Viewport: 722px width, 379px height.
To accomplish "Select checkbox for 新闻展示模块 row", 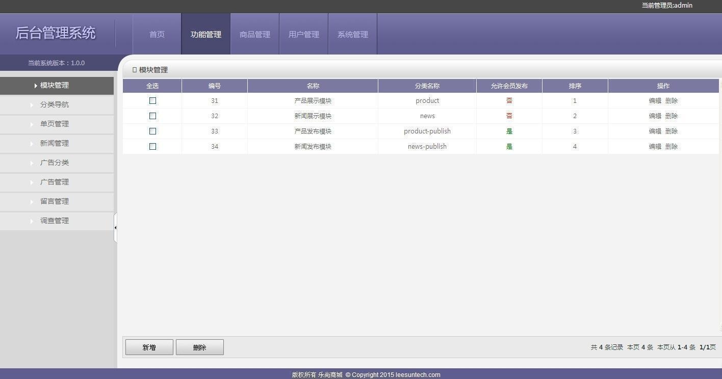I will click(x=152, y=116).
